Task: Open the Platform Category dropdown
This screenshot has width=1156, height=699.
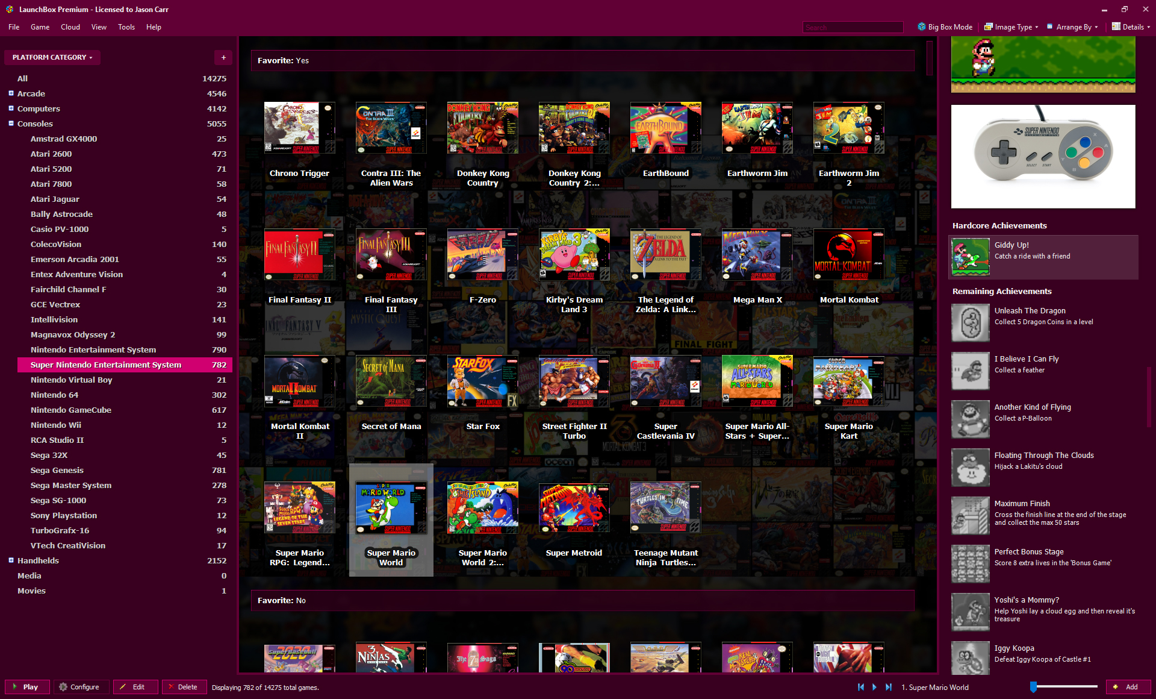Action: click(52, 57)
